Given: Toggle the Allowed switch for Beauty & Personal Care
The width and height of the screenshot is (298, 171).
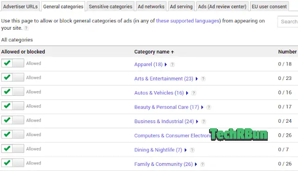Looking at the screenshot, I should 13,106.
